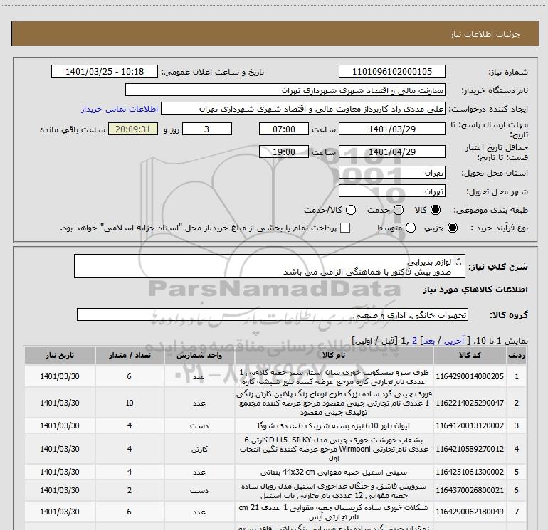Go to بعد page link
The image size is (548, 530).
pos(429,341)
